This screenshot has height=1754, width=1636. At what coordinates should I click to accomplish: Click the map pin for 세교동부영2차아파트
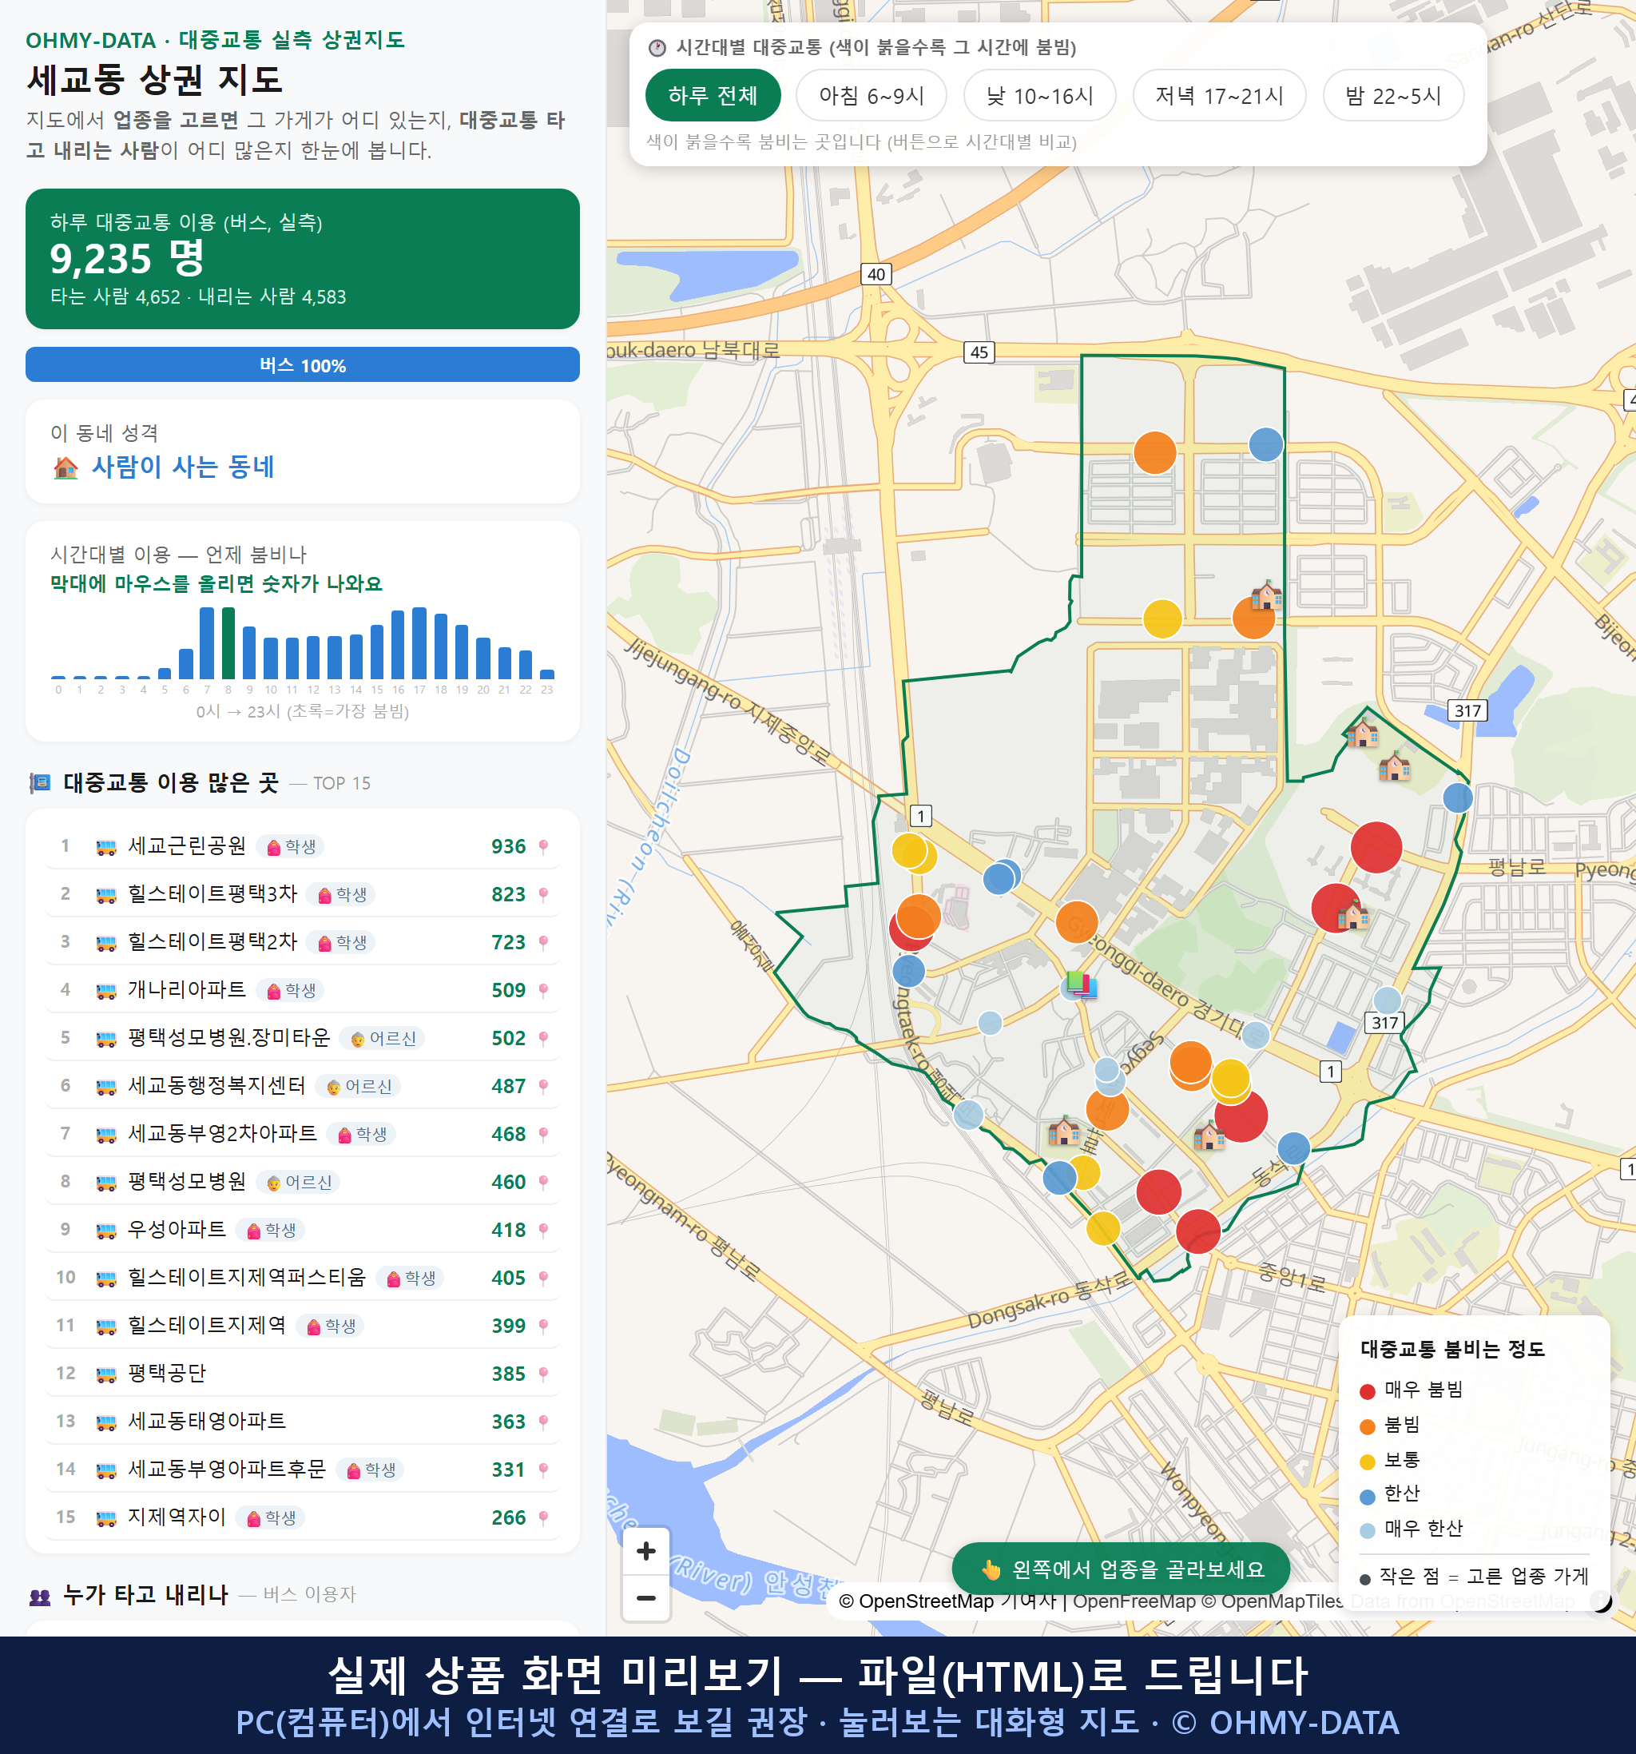[543, 1134]
